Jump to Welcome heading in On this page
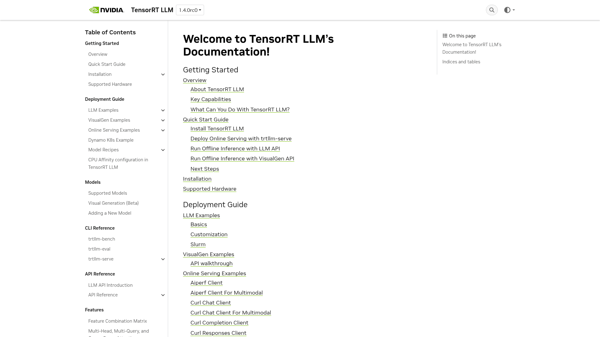This screenshot has width=600, height=337. (x=472, y=48)
